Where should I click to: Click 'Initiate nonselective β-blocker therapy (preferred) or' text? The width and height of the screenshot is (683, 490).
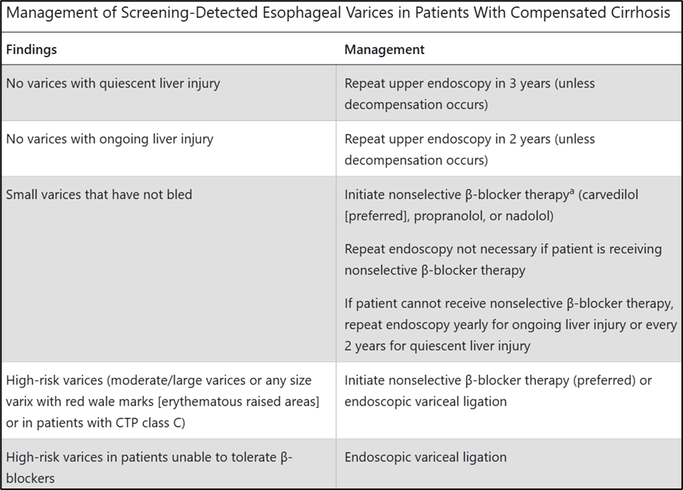click(498, 380)
